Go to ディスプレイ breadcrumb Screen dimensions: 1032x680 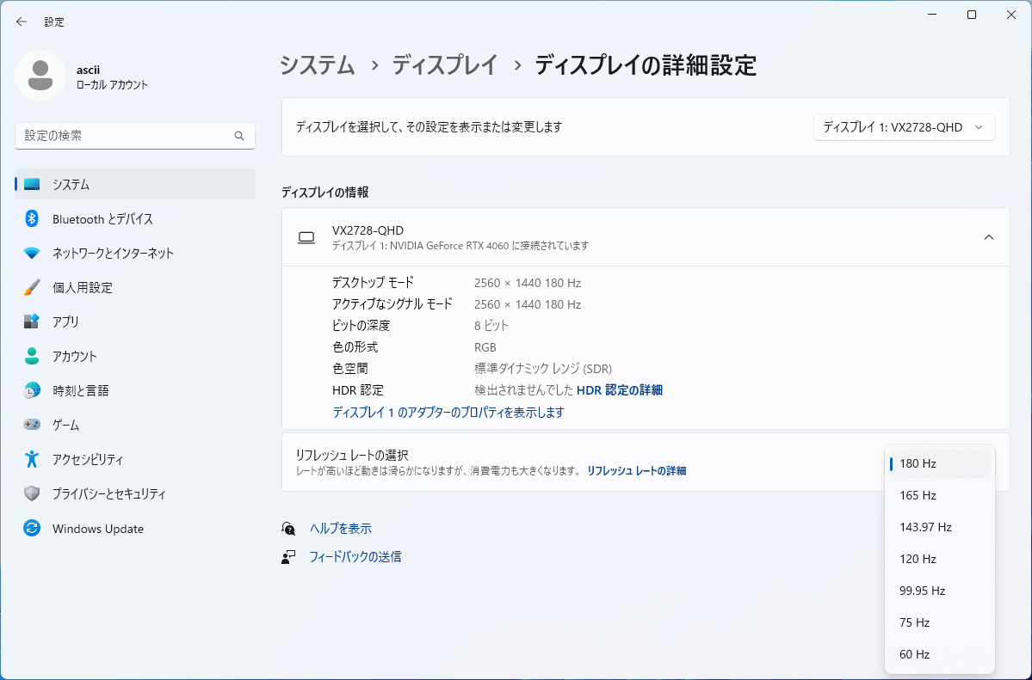445,65
